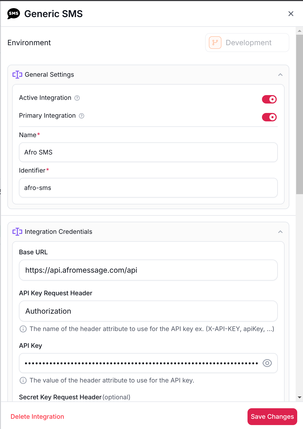Reveal the API Key with eye icon
The height and width of the screenshot is (429, 303).
click(x=267, y=363)
